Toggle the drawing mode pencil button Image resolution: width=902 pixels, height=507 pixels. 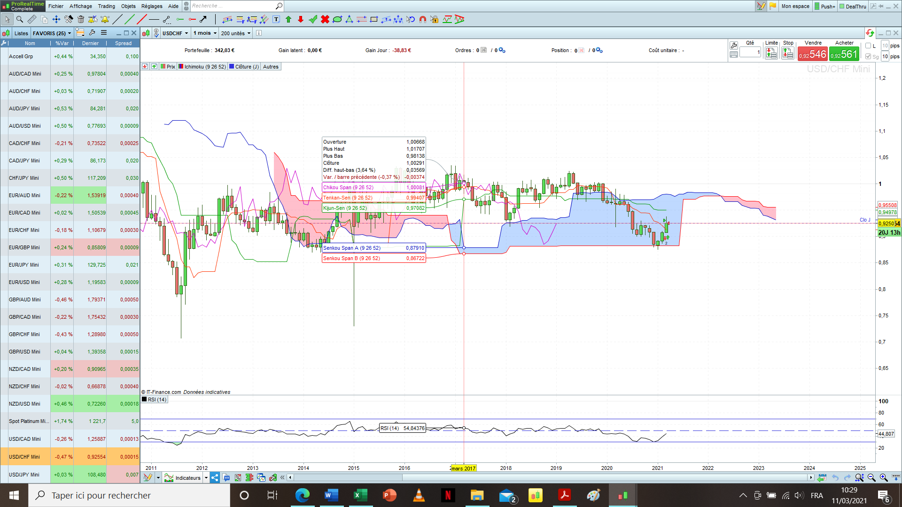761,6
